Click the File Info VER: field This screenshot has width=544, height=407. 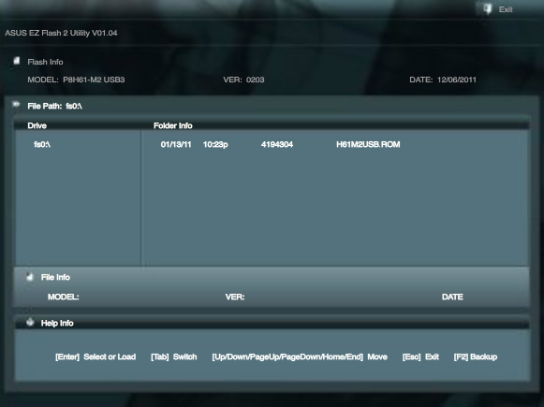(x=235, y=297)
